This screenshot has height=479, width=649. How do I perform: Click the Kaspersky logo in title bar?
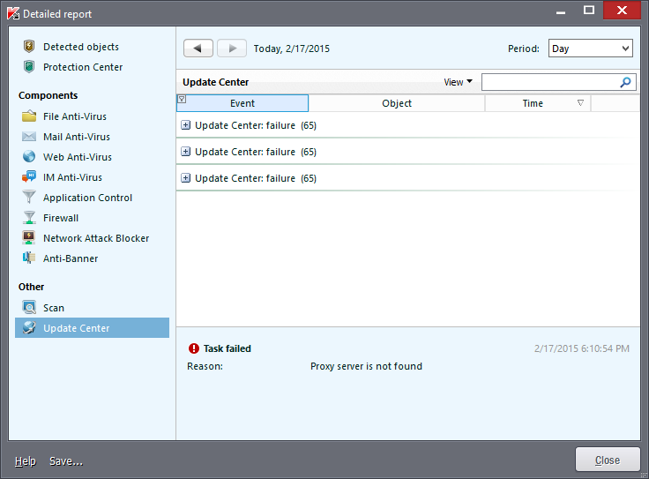point(13,13)
